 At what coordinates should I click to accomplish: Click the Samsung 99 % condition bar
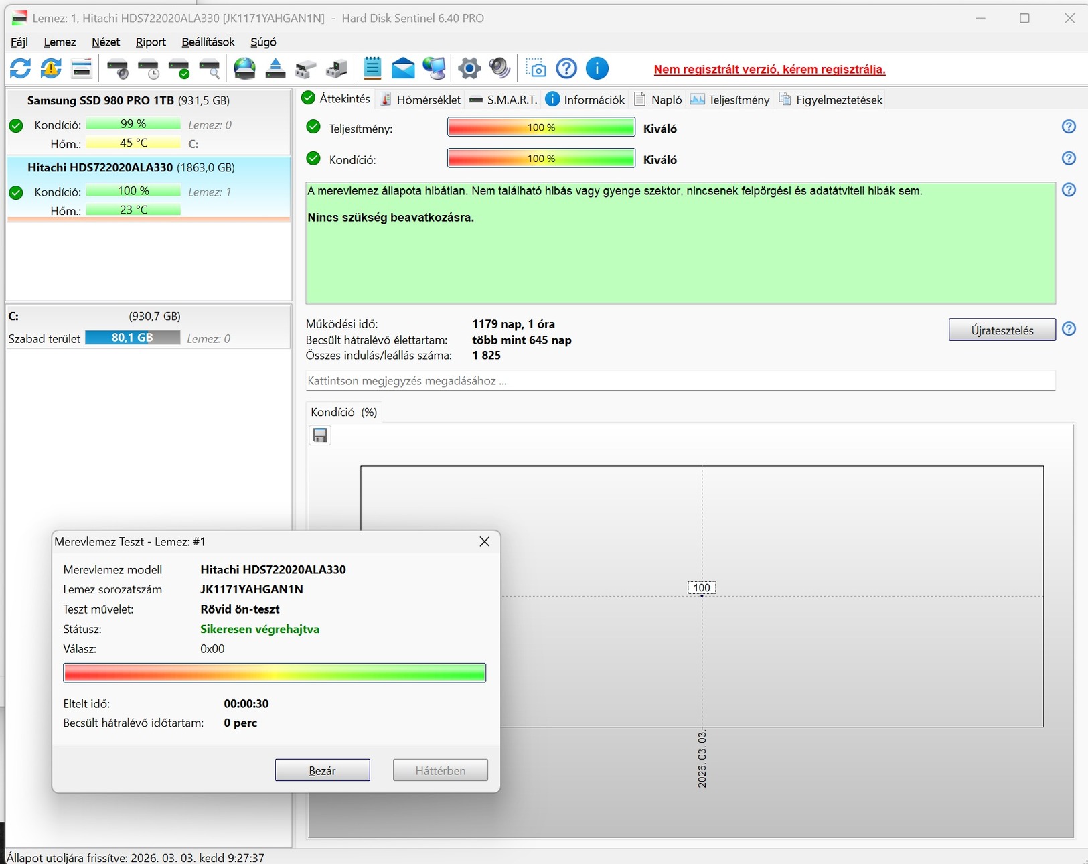click(x=133, y=124)
